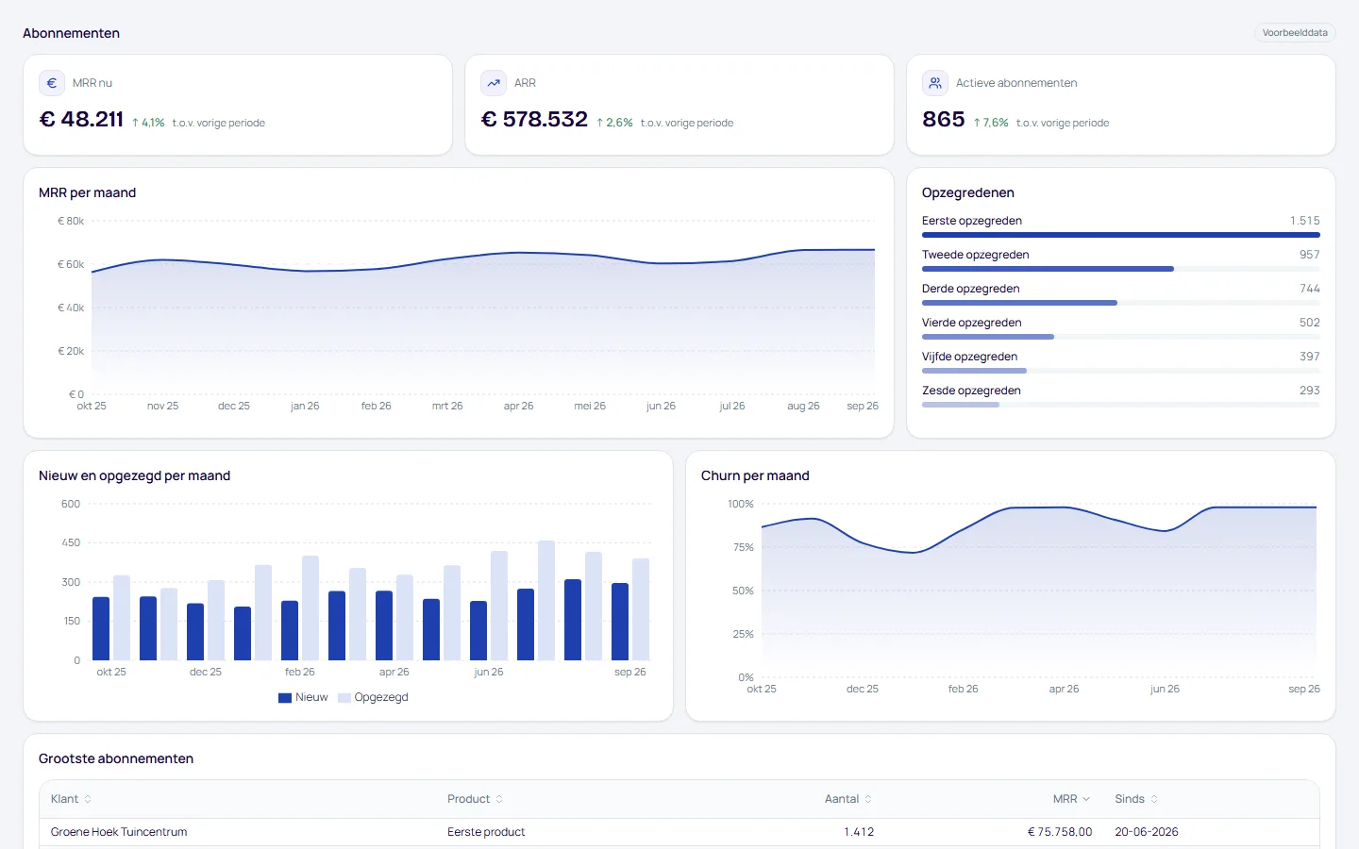This screenshot has height=849, width=1359.
Task: Click the value 397 in Opzegredenen
Action: click(1310, 357)
